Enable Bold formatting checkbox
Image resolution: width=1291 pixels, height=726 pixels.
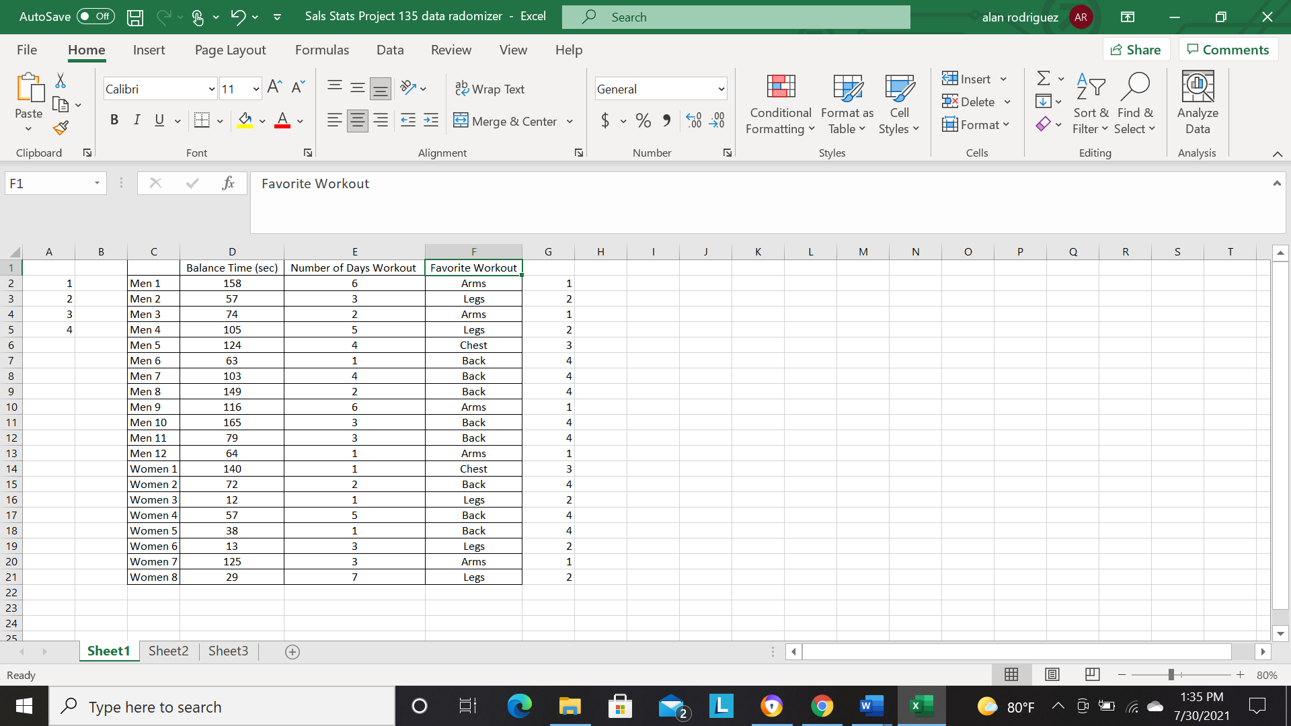pos(112,120)
